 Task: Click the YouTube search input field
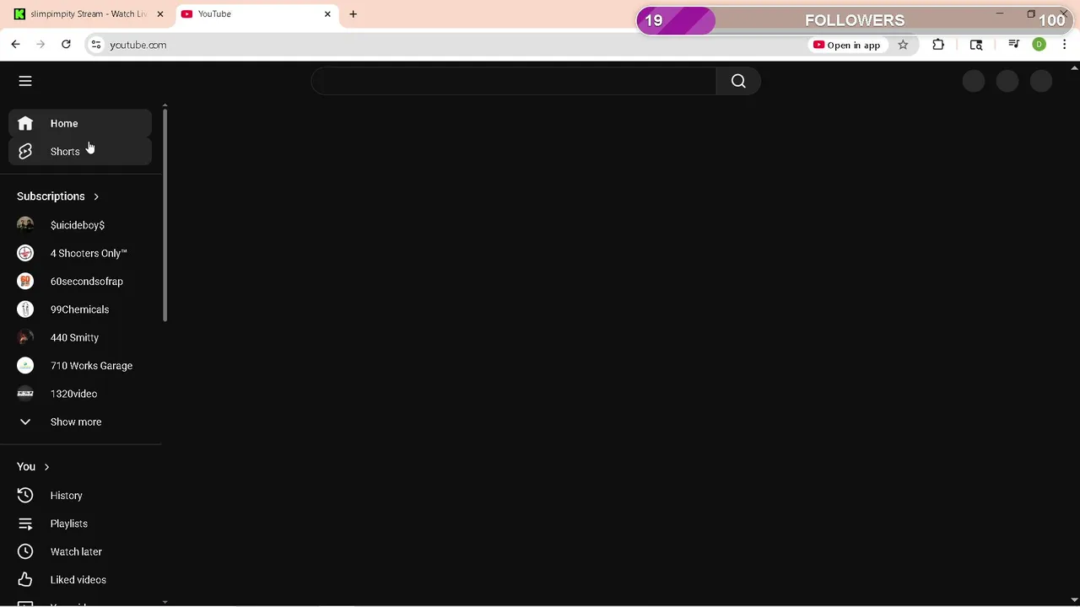point(514,81)
